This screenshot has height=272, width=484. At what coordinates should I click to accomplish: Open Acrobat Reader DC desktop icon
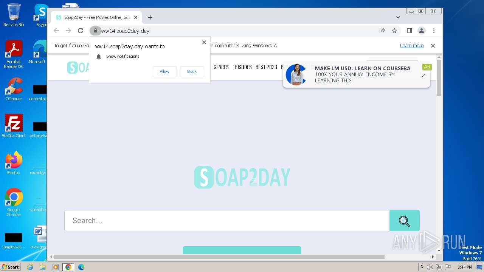(x=14, y=55)
